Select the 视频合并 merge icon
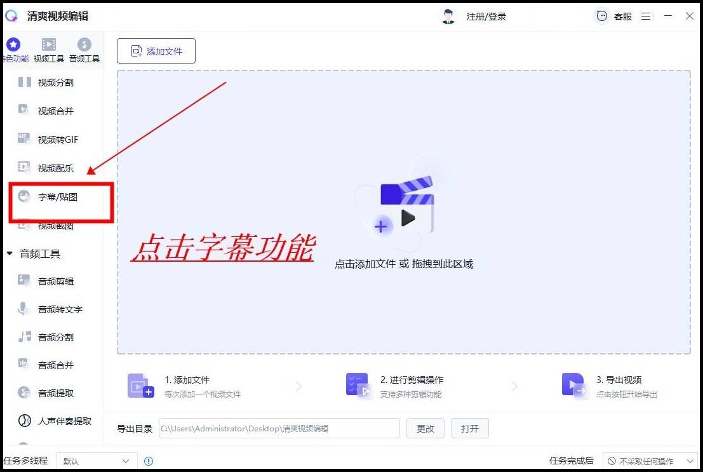This screenshot has width=703, height=472. point(24,110)
